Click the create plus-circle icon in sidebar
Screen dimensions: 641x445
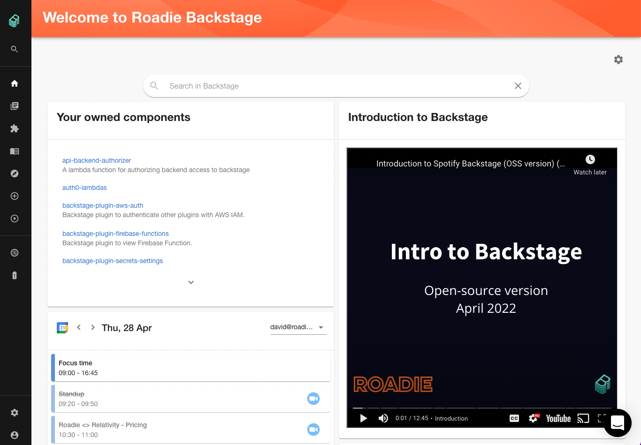[15, 196]
